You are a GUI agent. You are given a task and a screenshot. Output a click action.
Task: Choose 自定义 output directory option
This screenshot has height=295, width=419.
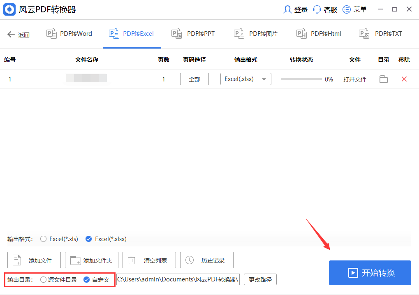coord(87,280)
